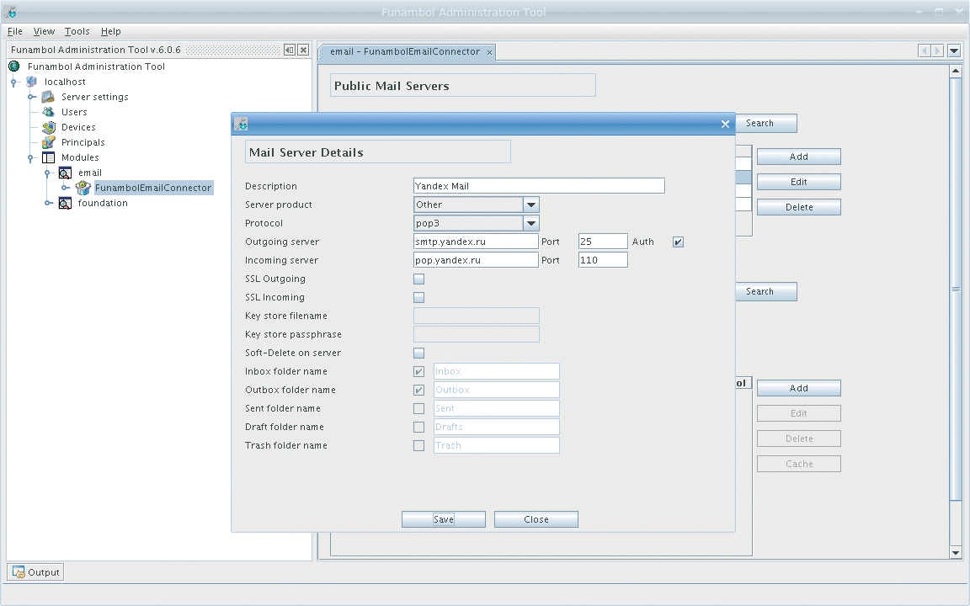Click the Incoming server field pop.yandex.ru
970x606 pixels.
(x=476, y=260)
